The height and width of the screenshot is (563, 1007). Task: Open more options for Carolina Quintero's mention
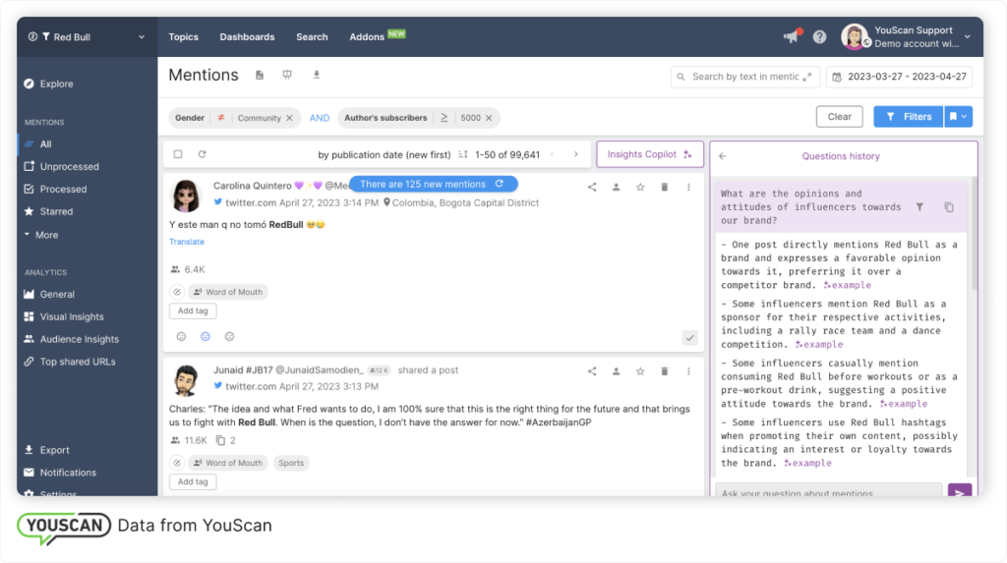tap(688, 187)
